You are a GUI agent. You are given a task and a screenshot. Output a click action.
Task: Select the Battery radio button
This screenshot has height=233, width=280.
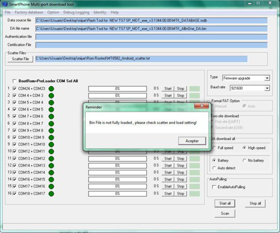pyautogui.click(x=214, y=161)
